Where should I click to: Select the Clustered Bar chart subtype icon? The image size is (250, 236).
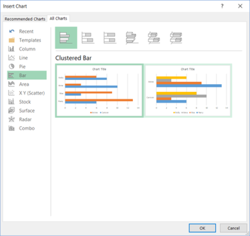66,38
